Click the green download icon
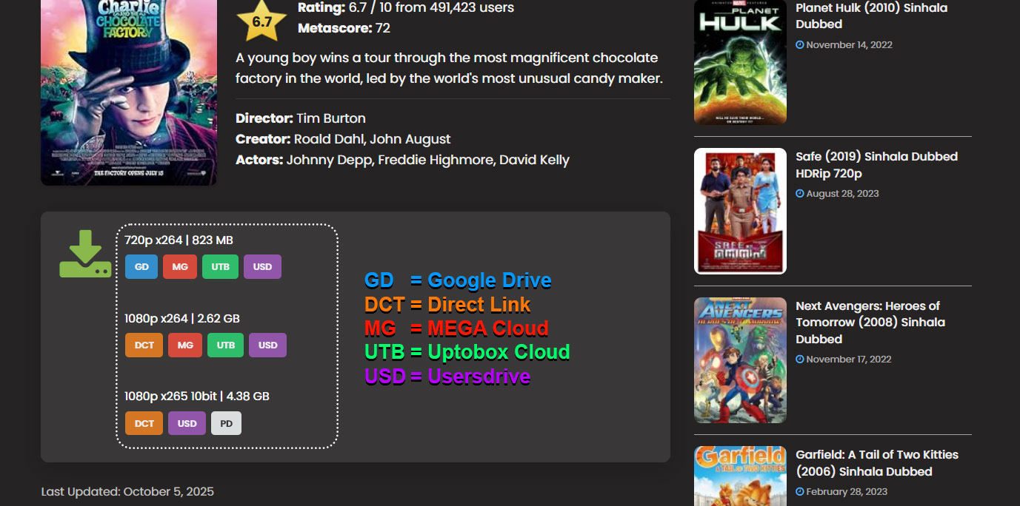The image size is (1020, 506). [85, 254]
